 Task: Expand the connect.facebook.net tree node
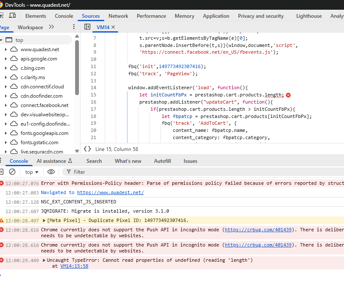[x=5, y=105]
